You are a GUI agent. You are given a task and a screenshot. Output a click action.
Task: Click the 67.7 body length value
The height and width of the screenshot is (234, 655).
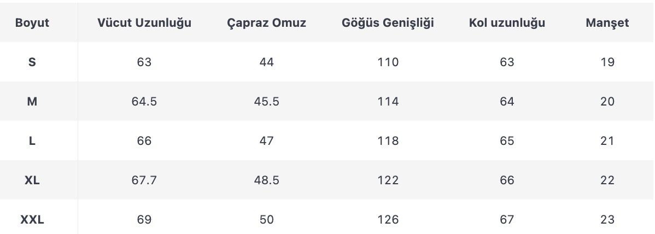144,180
